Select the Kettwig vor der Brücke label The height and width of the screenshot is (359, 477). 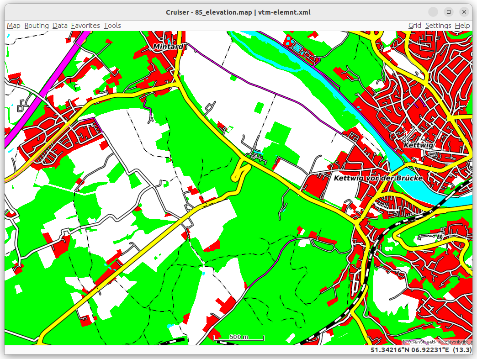(378, 178)
